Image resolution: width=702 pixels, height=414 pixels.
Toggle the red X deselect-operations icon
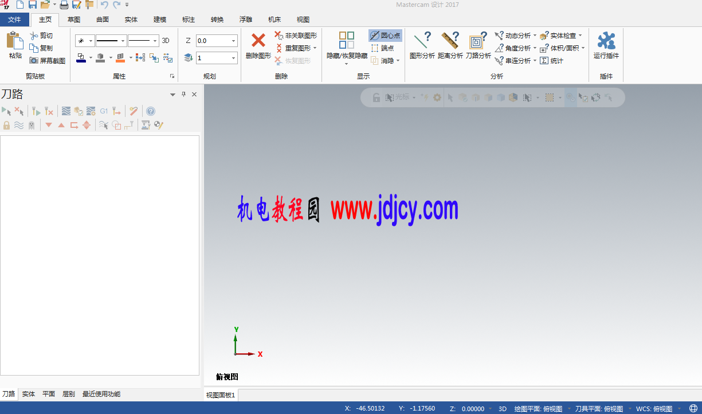click(19, 111)
